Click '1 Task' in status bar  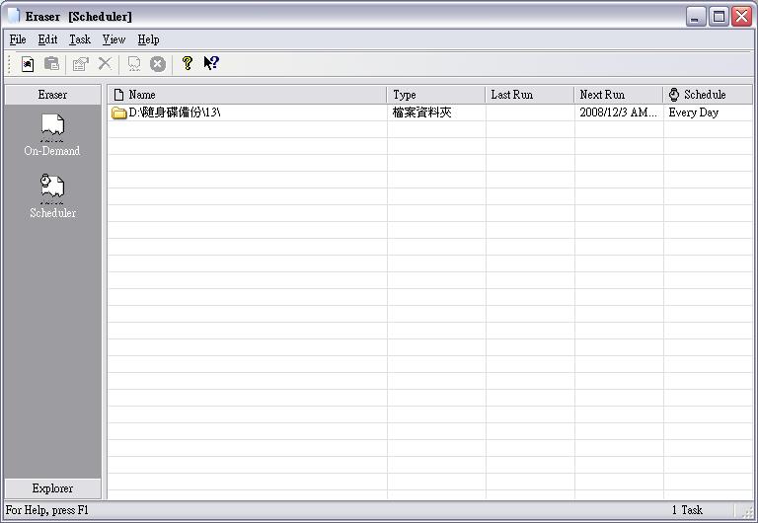(x=687, y=510)
